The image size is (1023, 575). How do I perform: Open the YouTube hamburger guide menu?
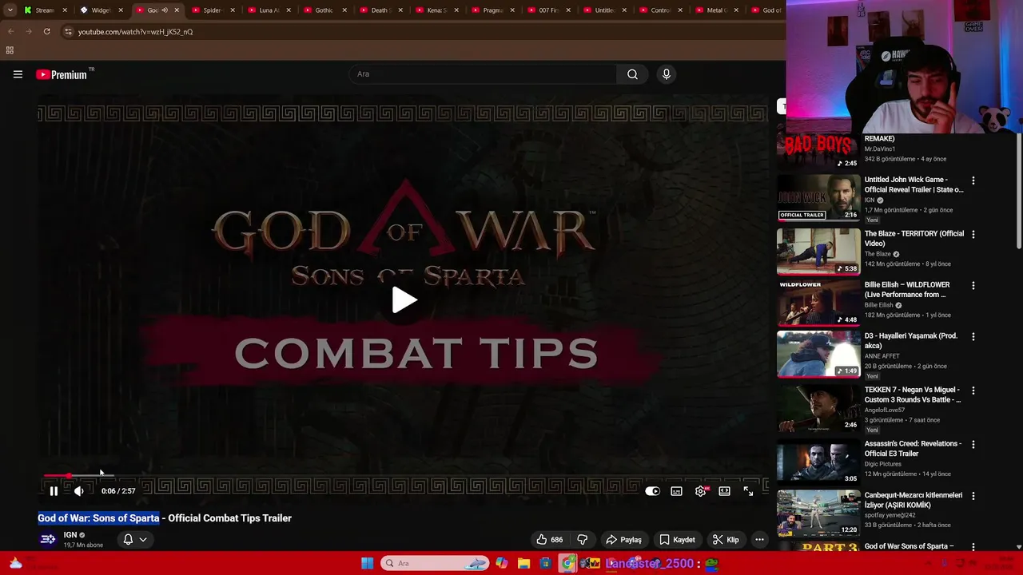18,74
